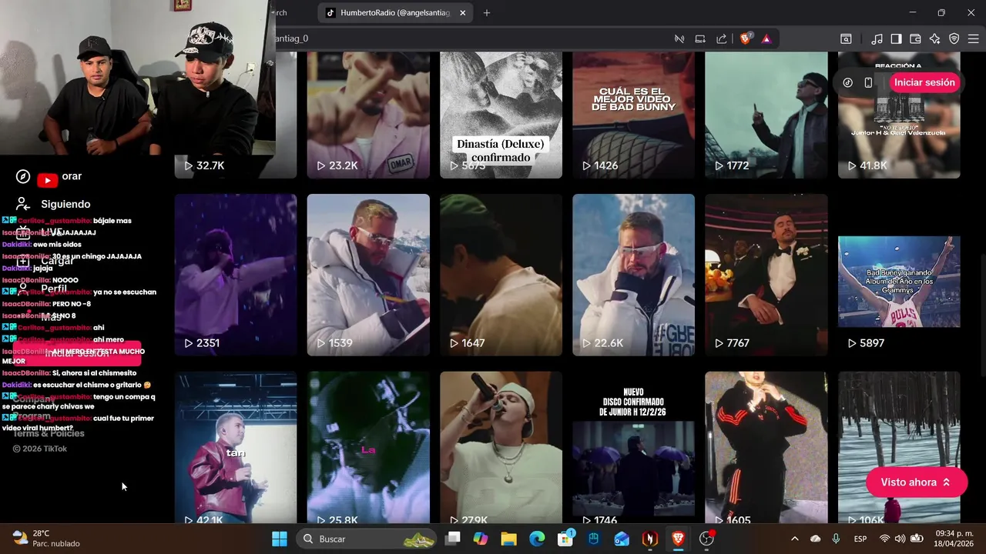
Task: Open Siguiendo in TikTok sidebar
Action: point(65,204)
